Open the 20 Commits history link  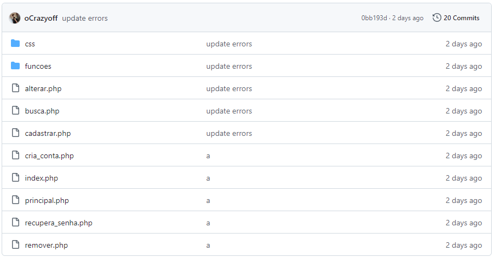coord(456,17)
